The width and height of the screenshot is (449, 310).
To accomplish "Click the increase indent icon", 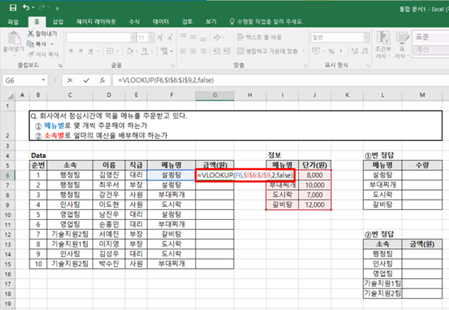I will coord(227,51).
